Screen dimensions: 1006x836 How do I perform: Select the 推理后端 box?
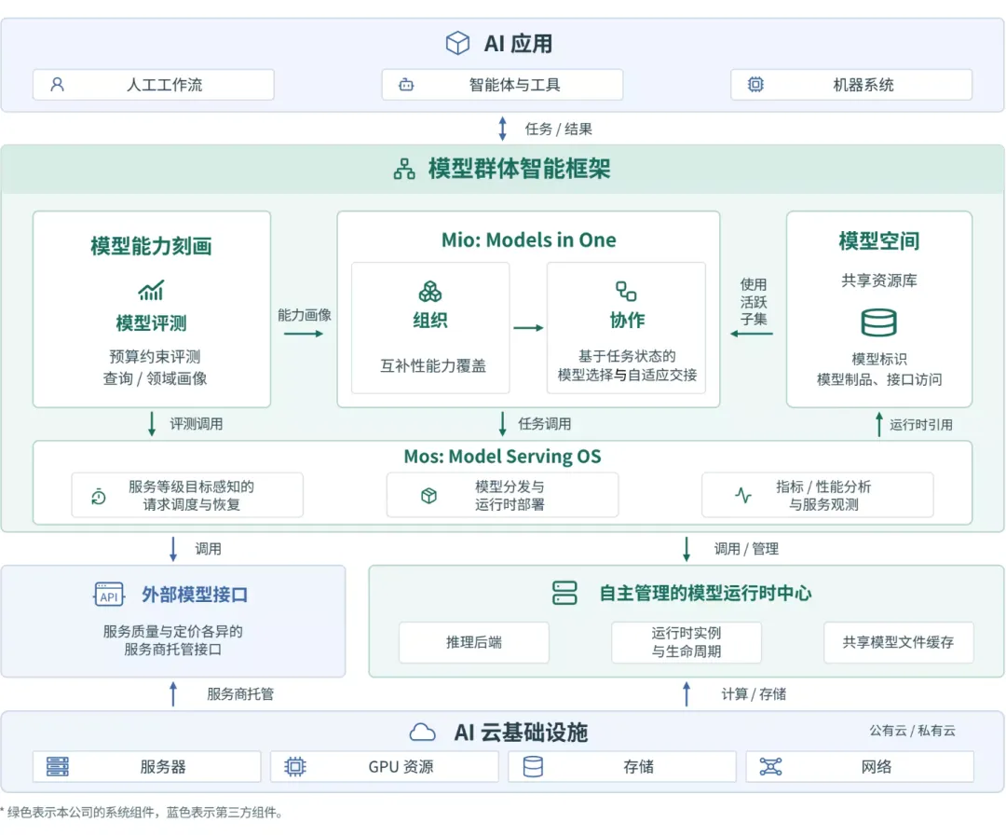click(474, 642)
